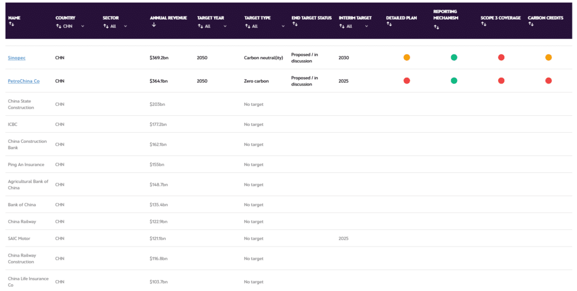Select the SAIC Motor row name
This screenshot has height=291, width=577.
(19, 239)
